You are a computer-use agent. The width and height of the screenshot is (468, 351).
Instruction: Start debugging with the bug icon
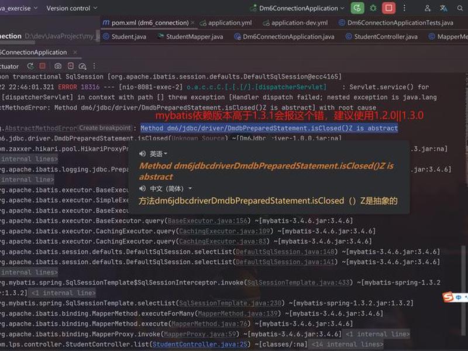[373, 8]
